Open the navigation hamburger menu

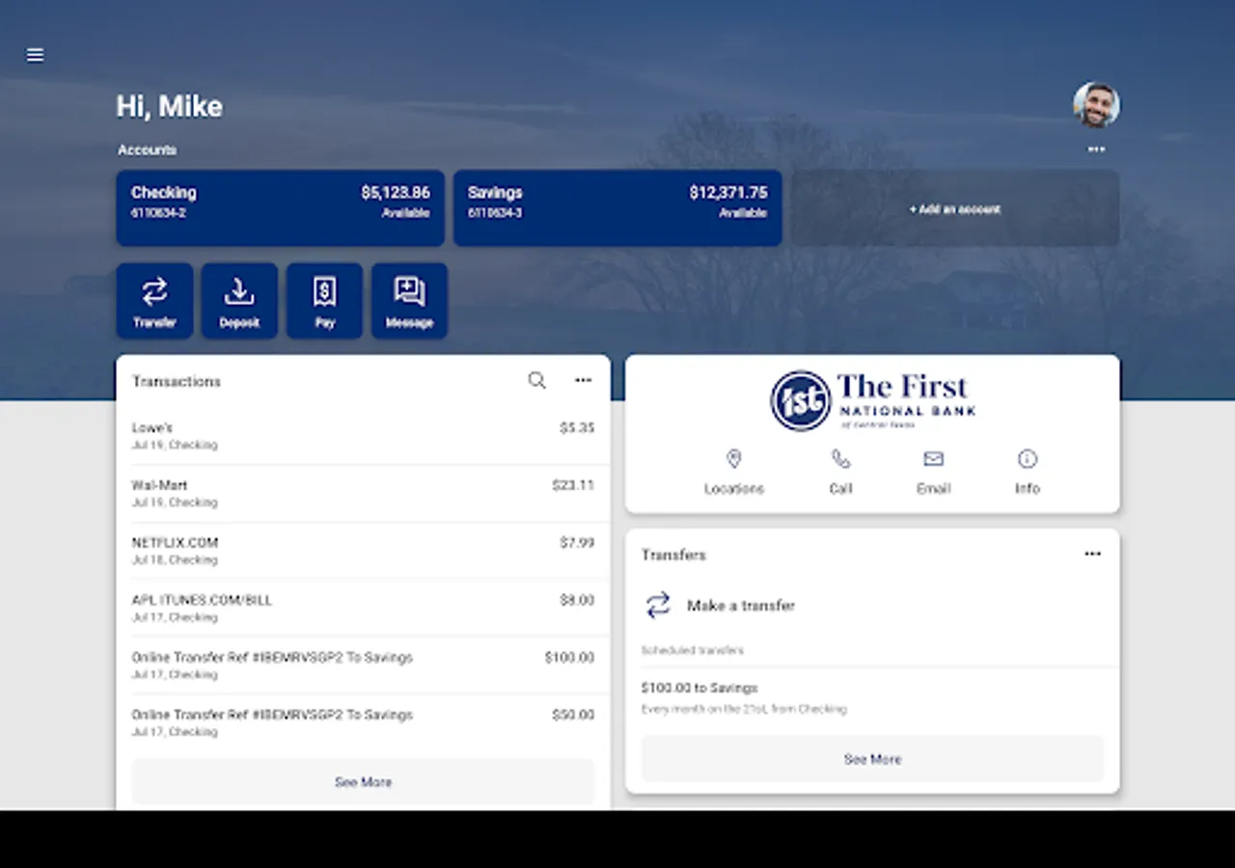click(x=35, y=55)
